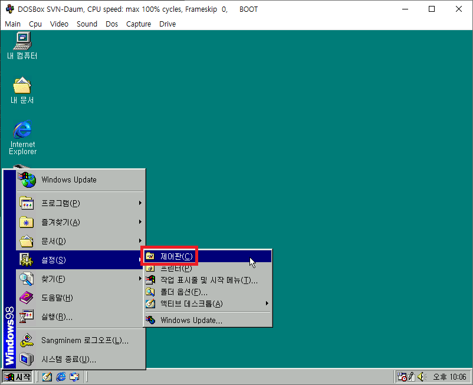473x385 pixels.
Task: Open the DOSBox Cpu menu
Action: pyautogui.click(x=35, y=24)
